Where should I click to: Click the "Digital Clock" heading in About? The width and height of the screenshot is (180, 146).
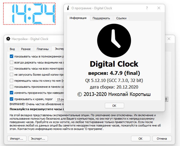(x=114, y=64)
